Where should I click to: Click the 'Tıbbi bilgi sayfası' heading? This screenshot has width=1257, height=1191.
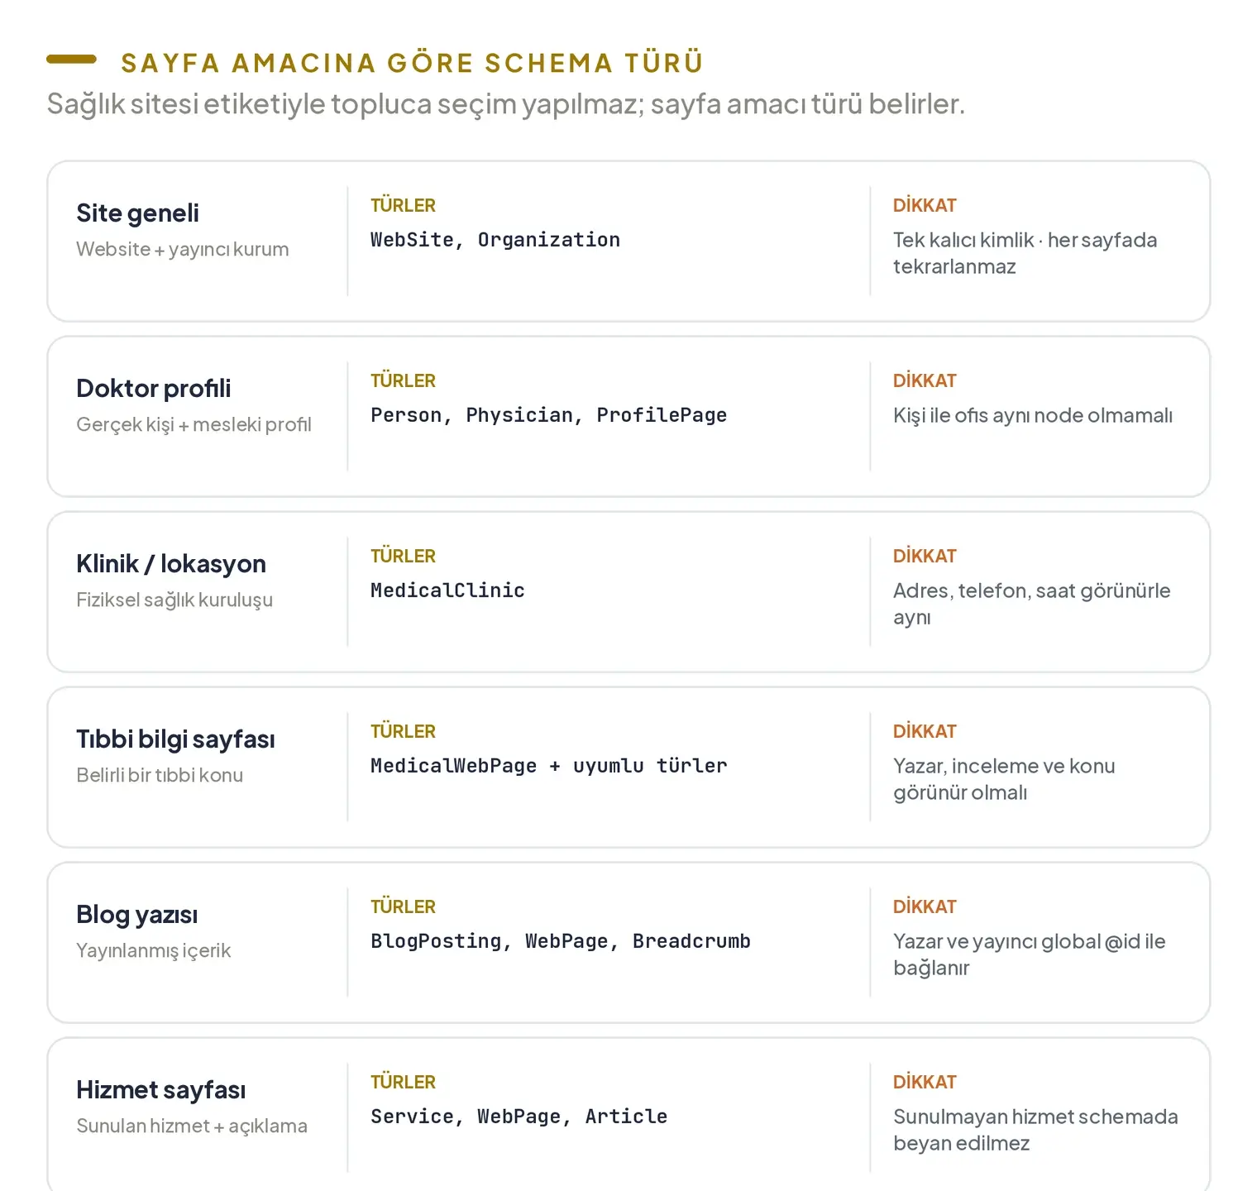tap(175, 739)
